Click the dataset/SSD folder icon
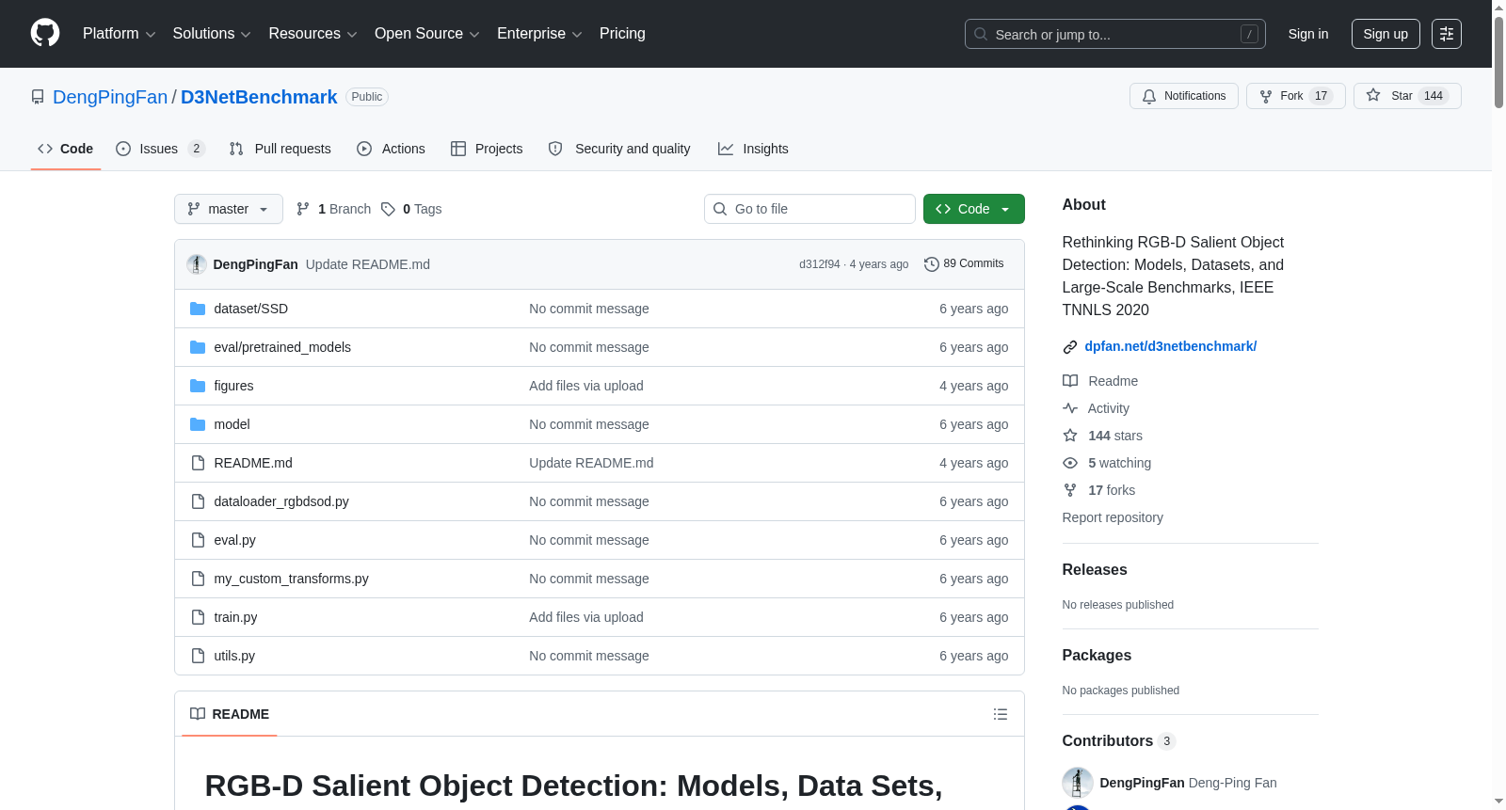1506x810 pixels. 198,309
